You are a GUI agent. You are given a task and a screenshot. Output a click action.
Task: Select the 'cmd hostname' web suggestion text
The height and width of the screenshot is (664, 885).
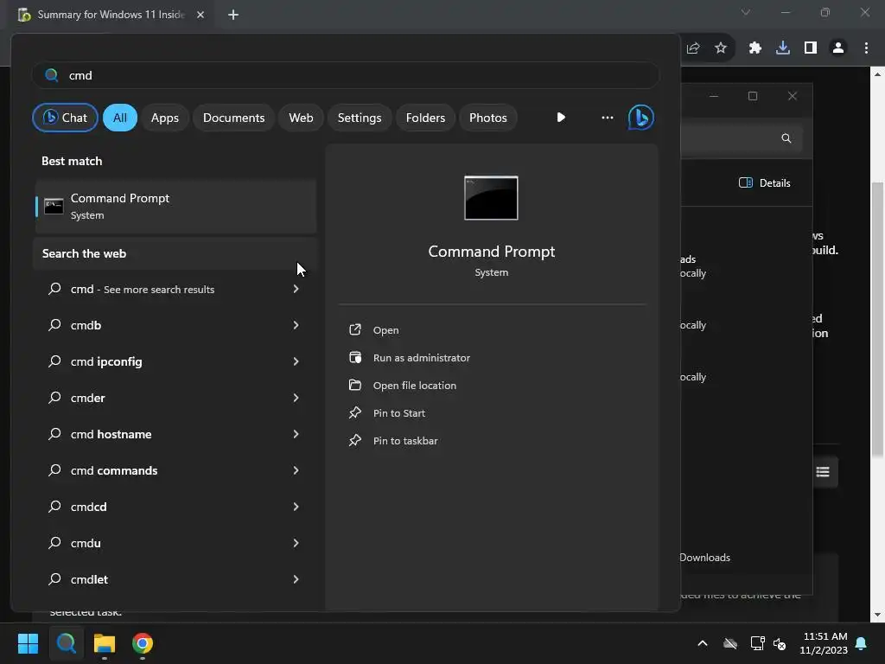111,434
